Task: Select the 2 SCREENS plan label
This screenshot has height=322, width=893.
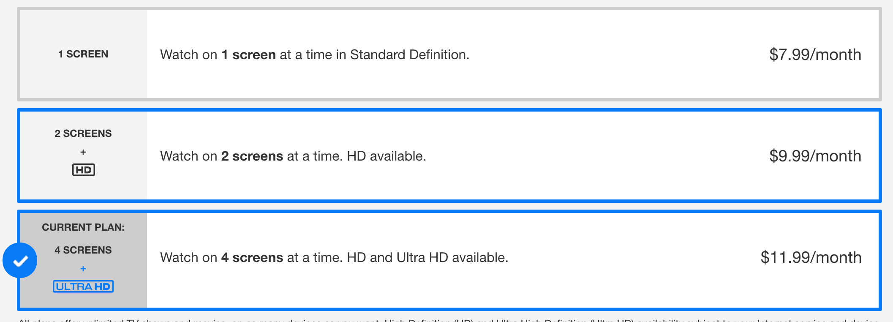Action: [x=83, y=133]
